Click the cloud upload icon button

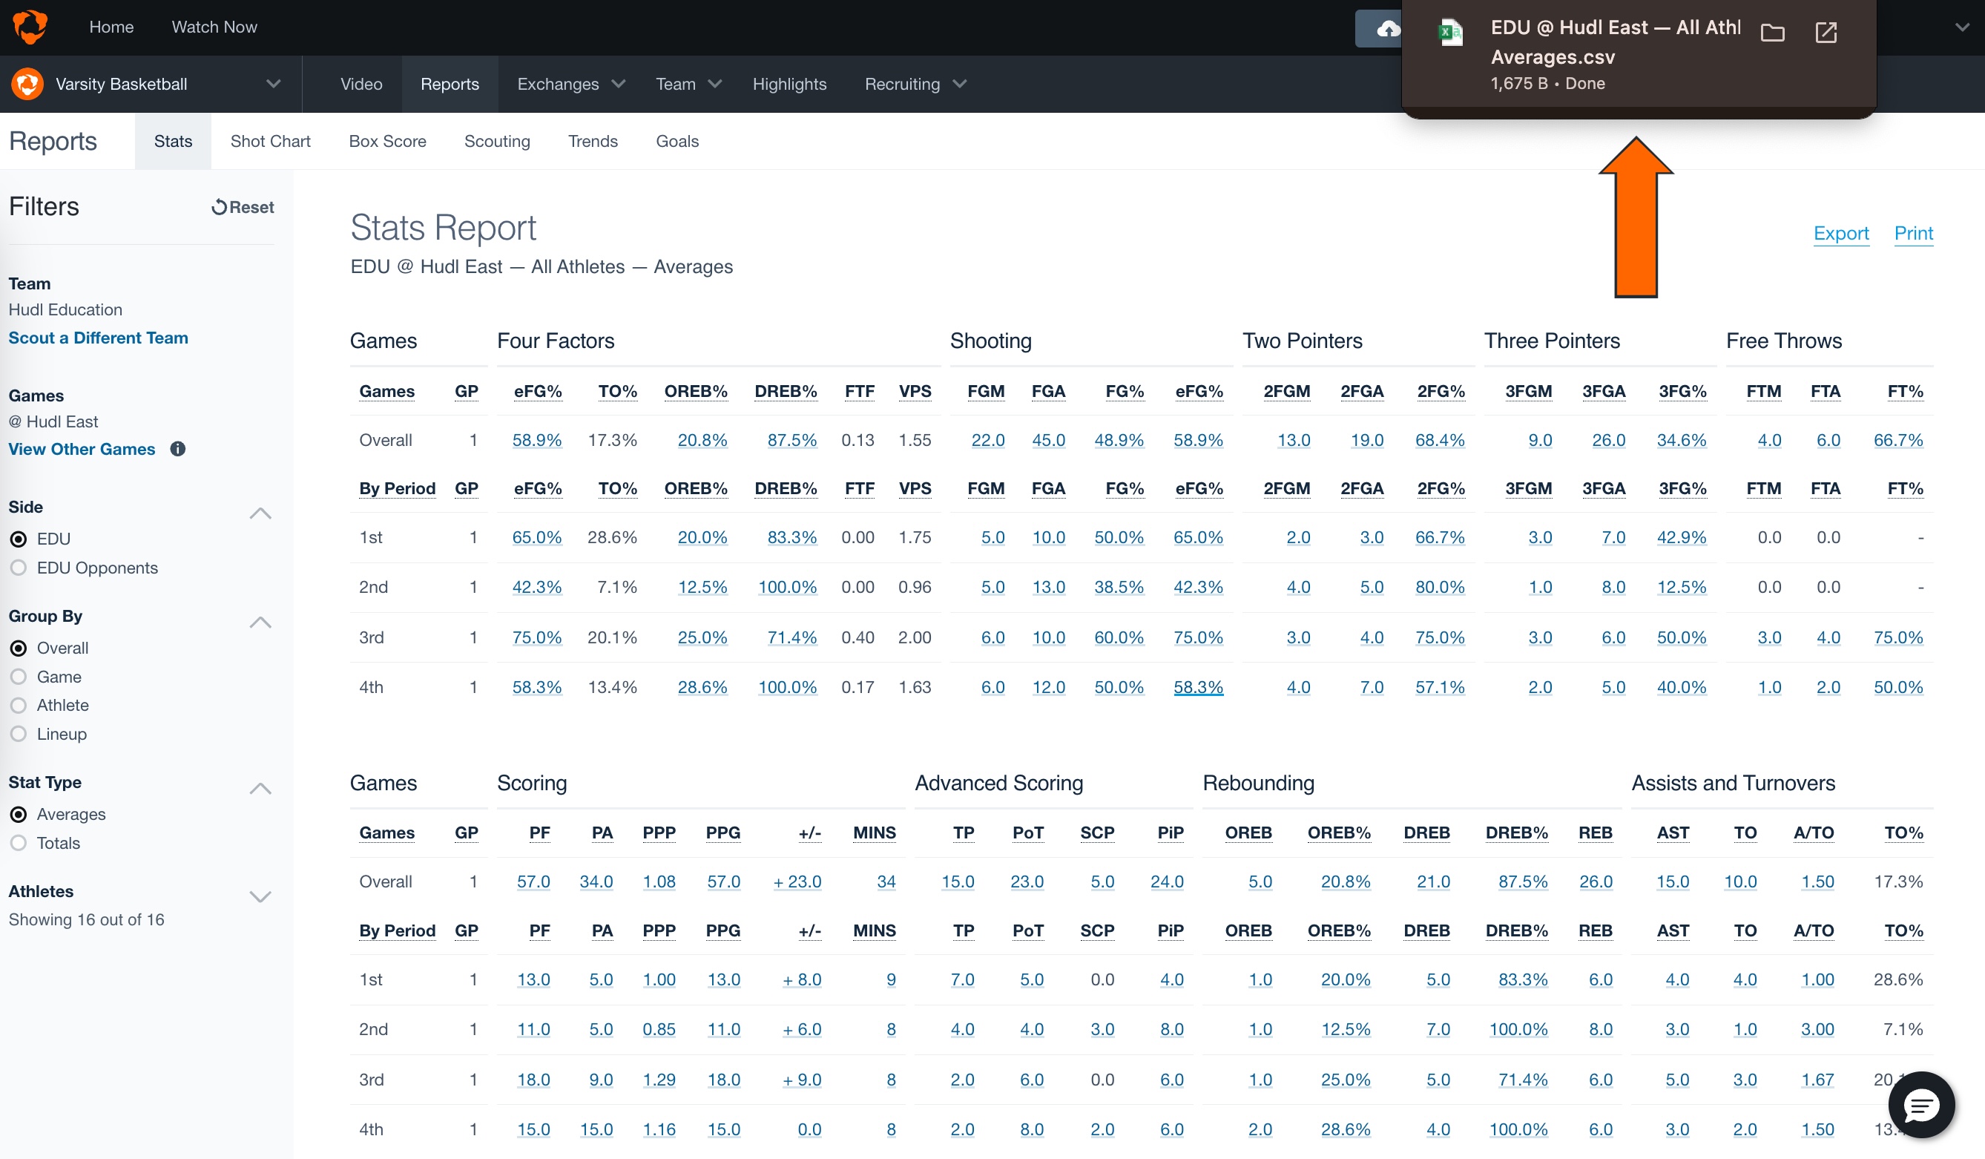click(1388, 29)
